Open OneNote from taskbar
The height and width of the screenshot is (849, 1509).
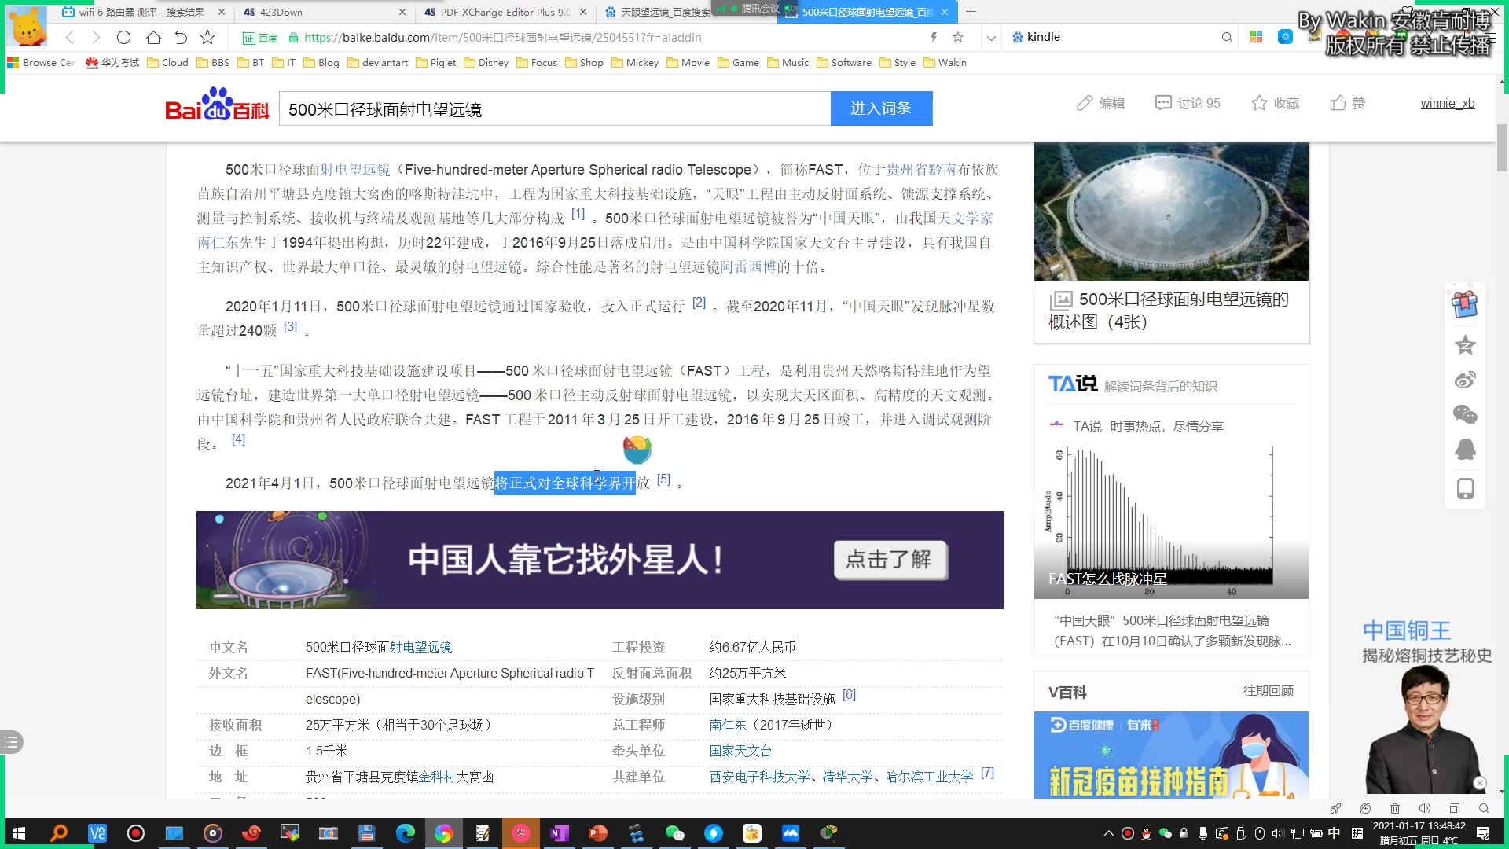(560, 833)
